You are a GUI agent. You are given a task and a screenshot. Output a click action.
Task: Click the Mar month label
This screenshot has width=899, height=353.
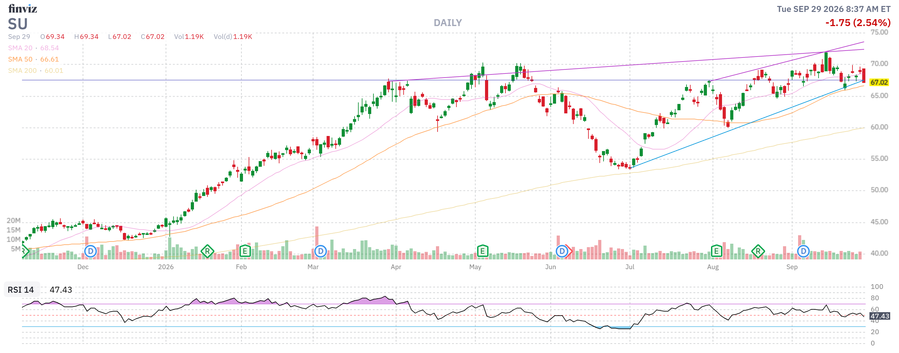(x=313, y=267)
